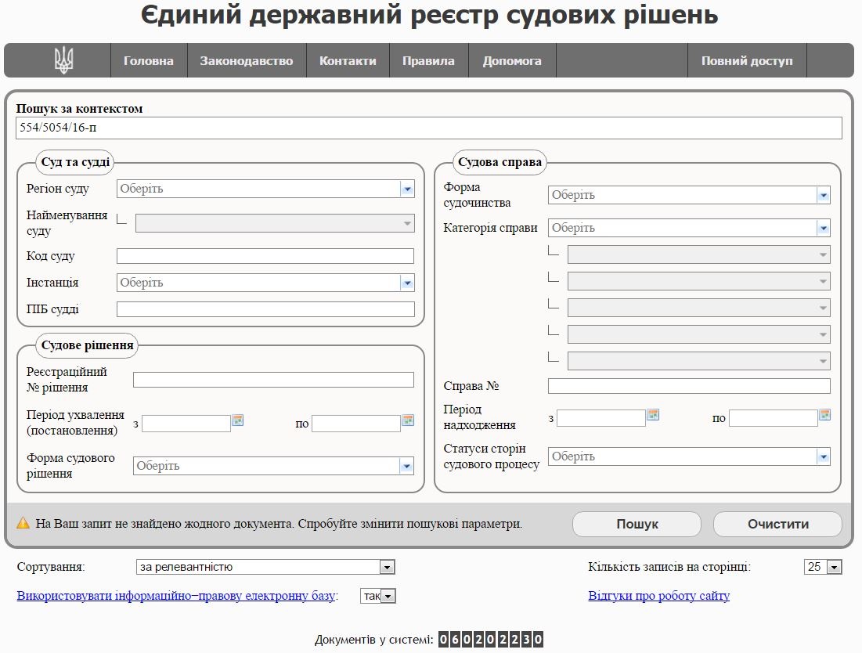Screen dimensions: 862x653
Task: Open the calendar picker for "Період надходження" start date
Action: pyautogui.click(x=653, y=416)
